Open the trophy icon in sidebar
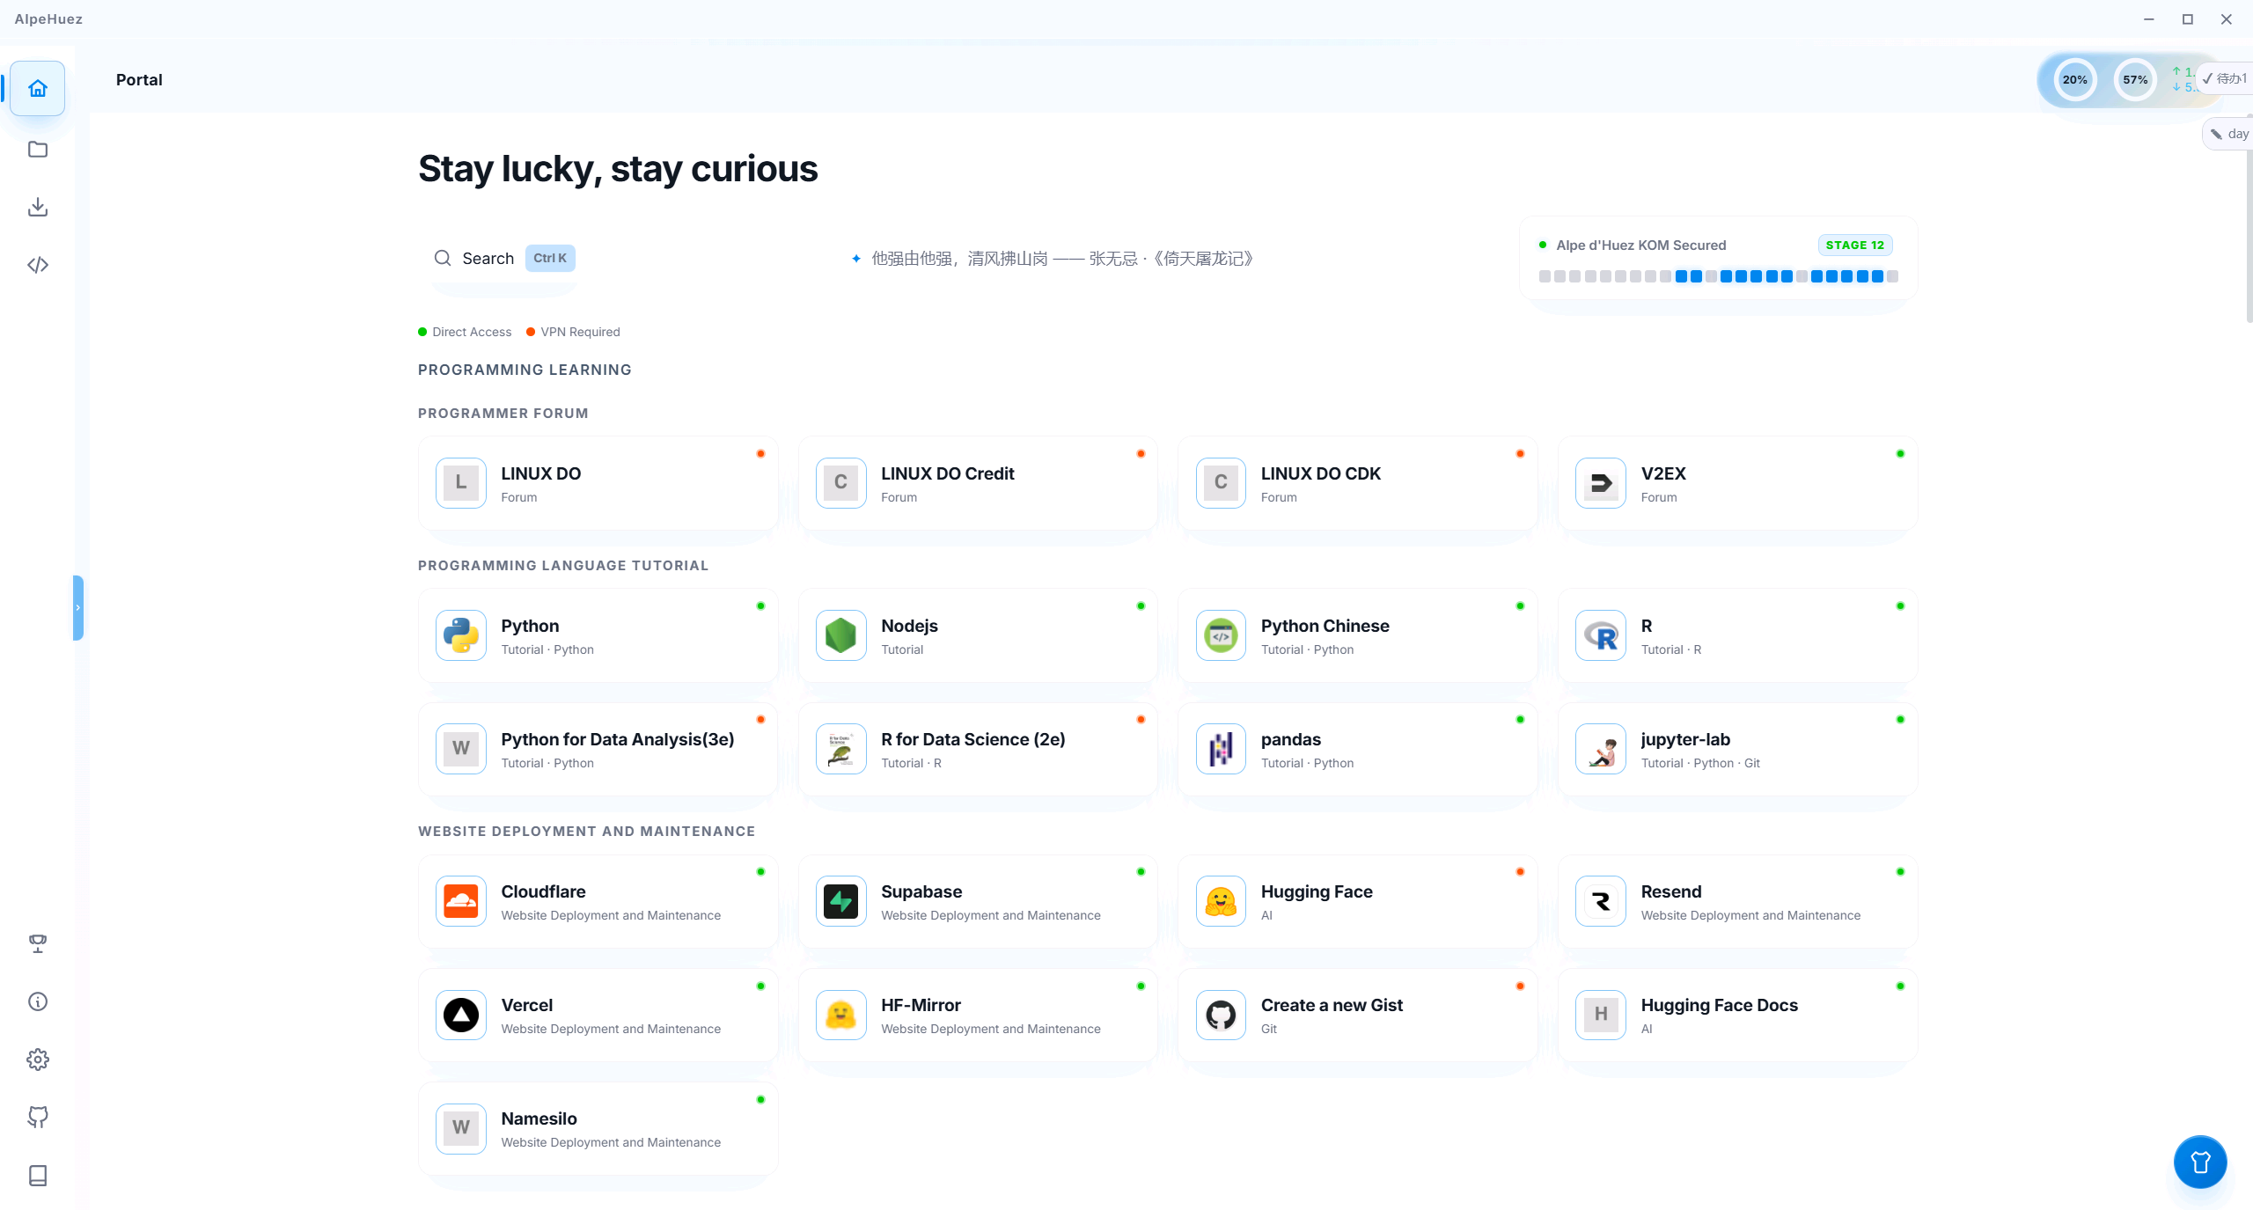 (x=38, y=943)
